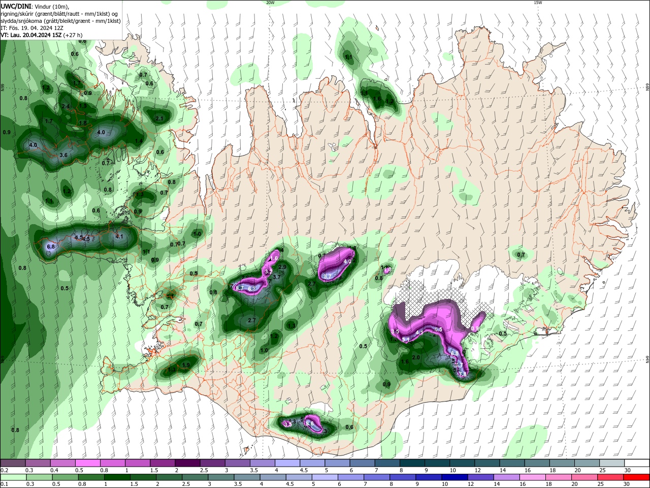Viewport: 650px width, 488px height.
Task: Choose the deep navy blue rain swatch at 10
Action: (455, 477)
